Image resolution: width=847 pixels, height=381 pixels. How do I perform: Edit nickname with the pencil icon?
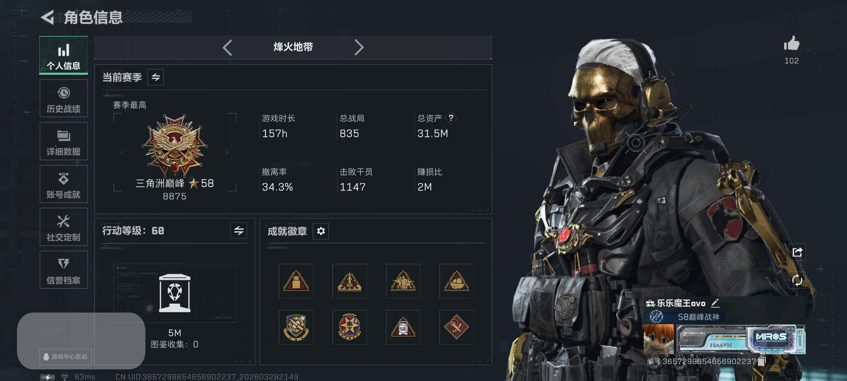point(715,303)
